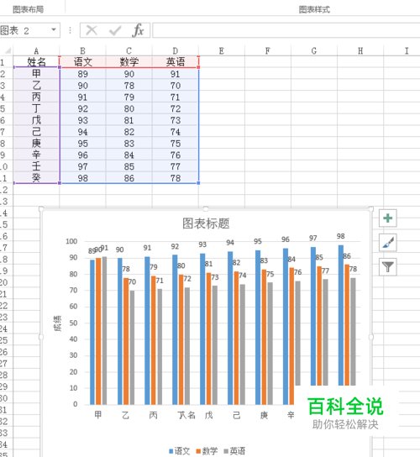Click the category label 乙 on the axis
Image resolution: width=420 pixels, height=457 pixels.
126,415
